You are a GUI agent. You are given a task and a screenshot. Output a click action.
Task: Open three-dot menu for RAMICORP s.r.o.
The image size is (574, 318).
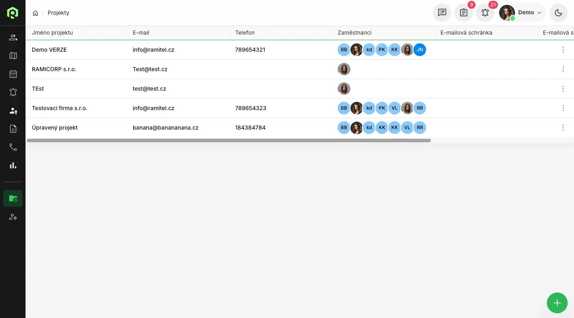pos(563,69)
